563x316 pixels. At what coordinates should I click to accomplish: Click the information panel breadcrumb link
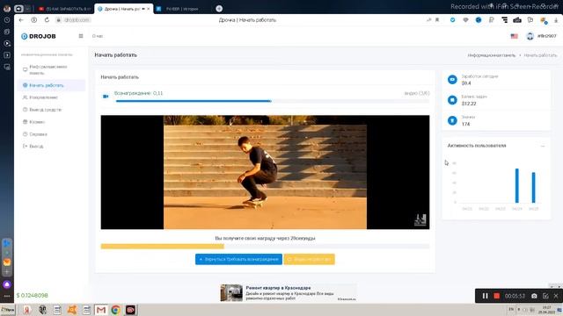491,55
